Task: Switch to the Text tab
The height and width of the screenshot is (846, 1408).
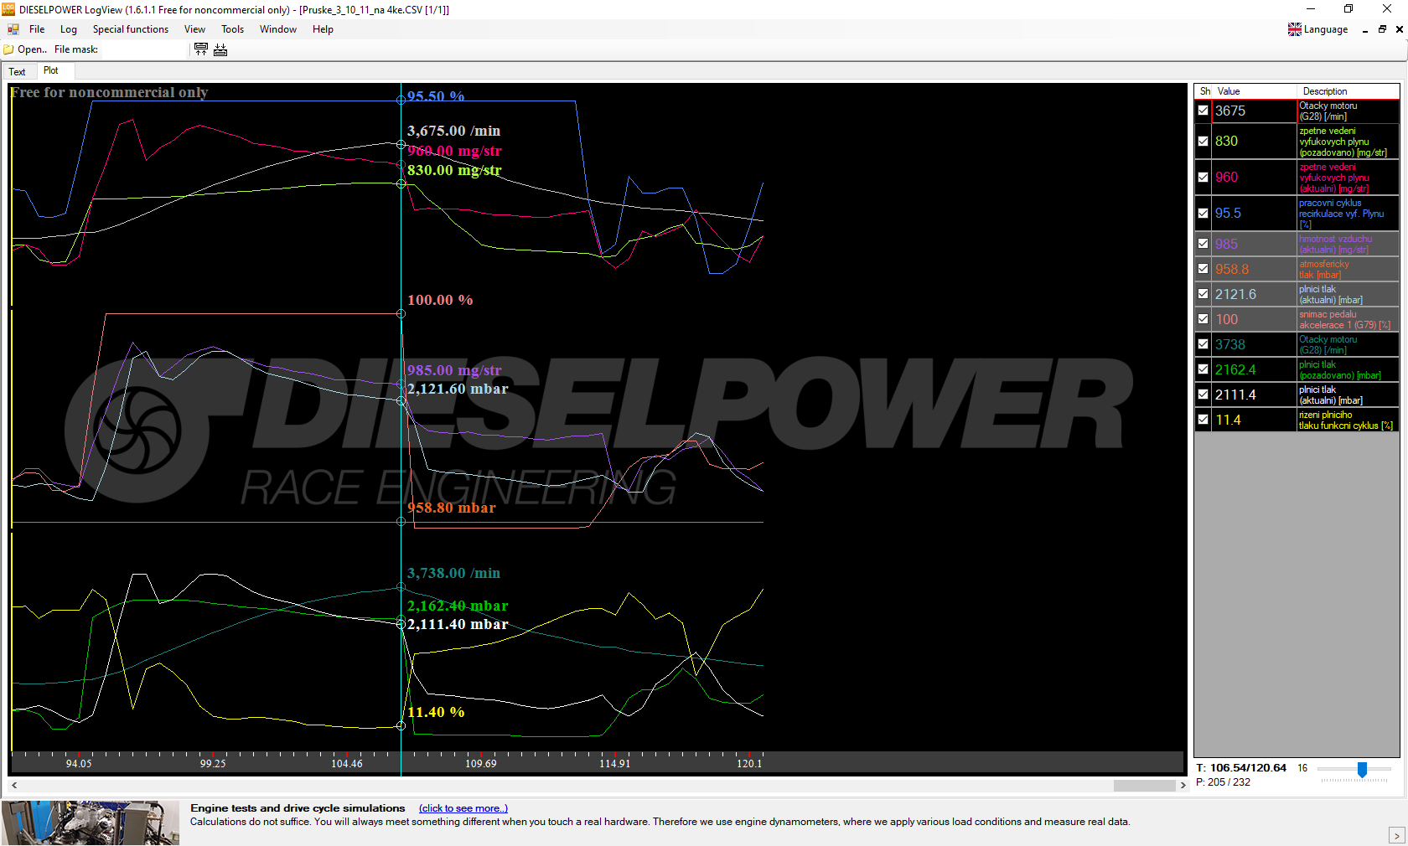Action: tap(17, 72)
